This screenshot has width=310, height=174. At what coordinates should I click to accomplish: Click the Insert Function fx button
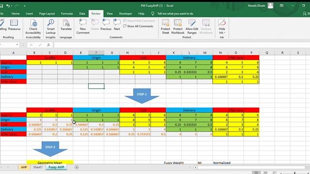coord(48,45)
